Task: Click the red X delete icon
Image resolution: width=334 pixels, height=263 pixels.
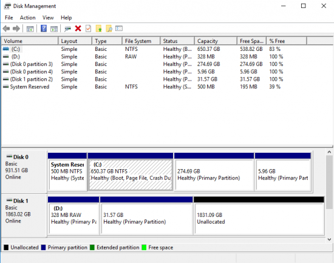Action: click(78, 28)
